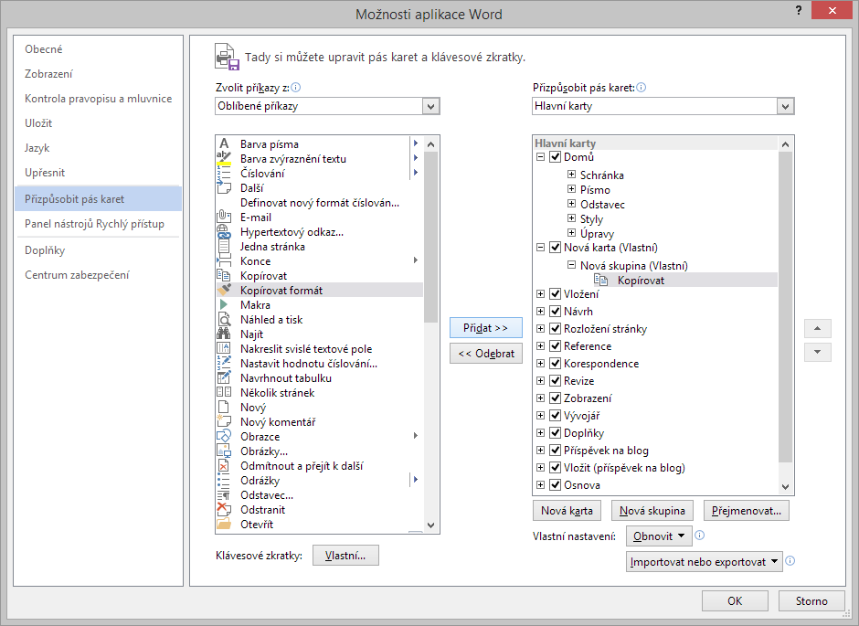The height and width of the screenshot is (626, 859).
Task: Toggle the Vložení tab checkbox
Action: click(555, 293)
